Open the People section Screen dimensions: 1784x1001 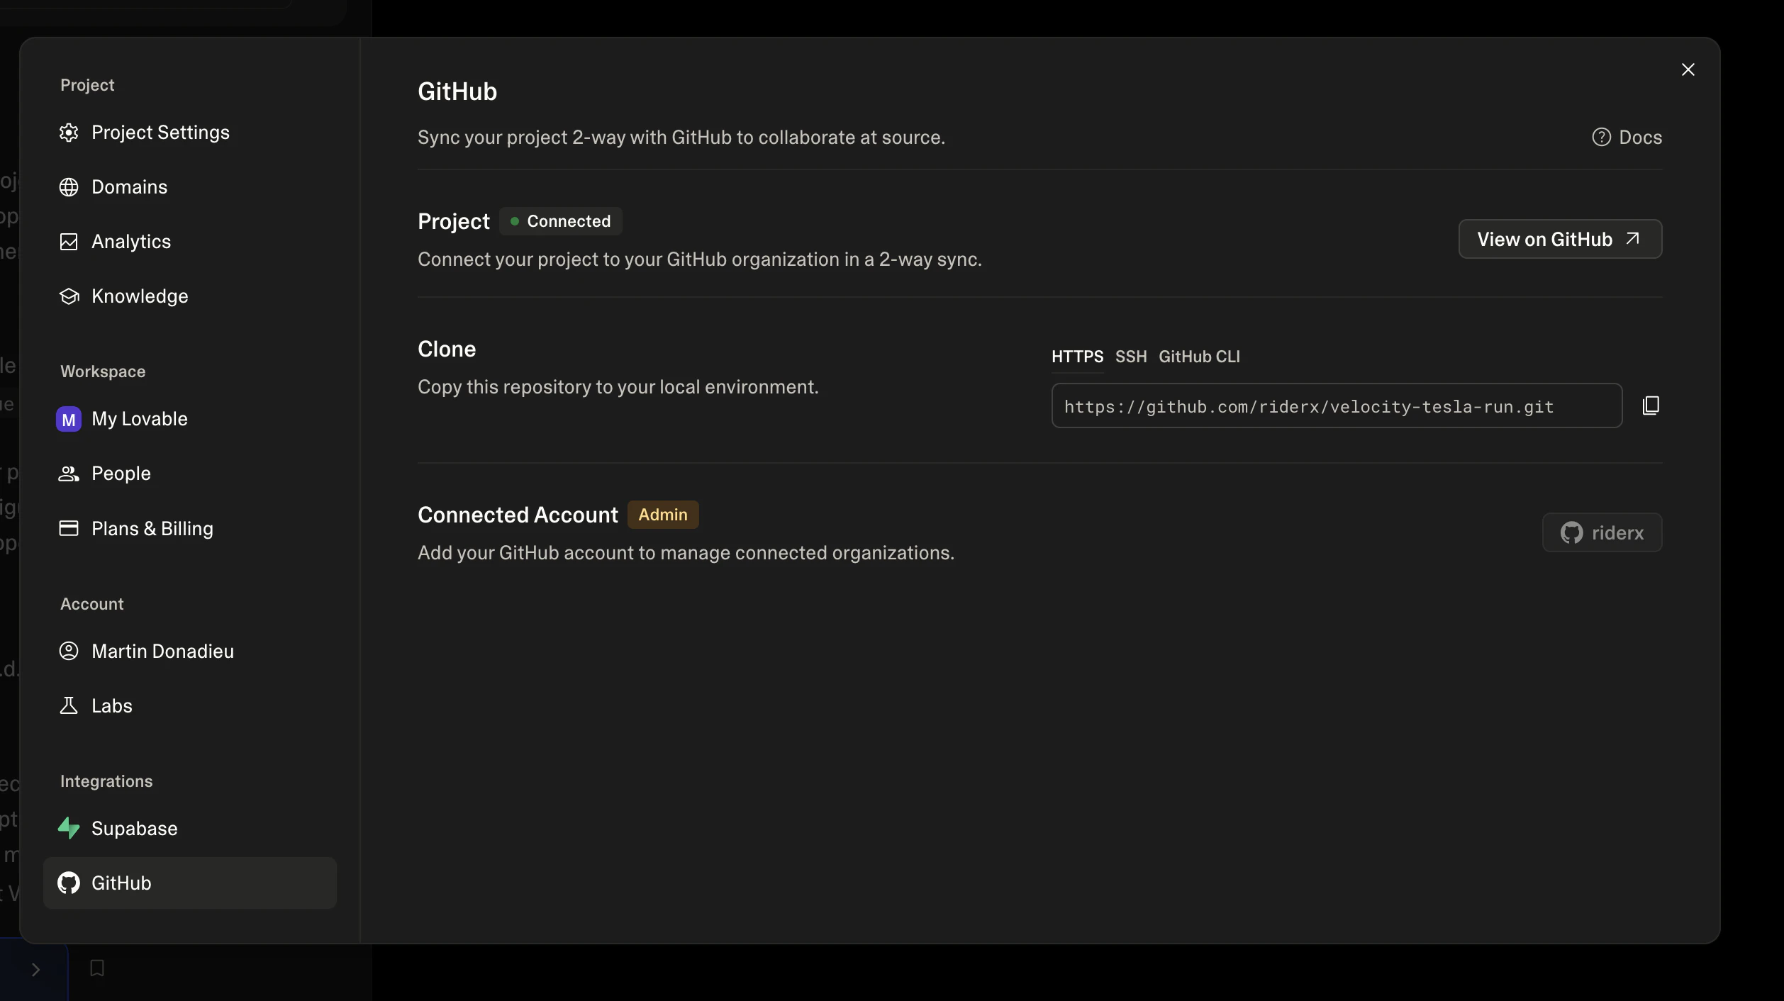pos(121,473)
